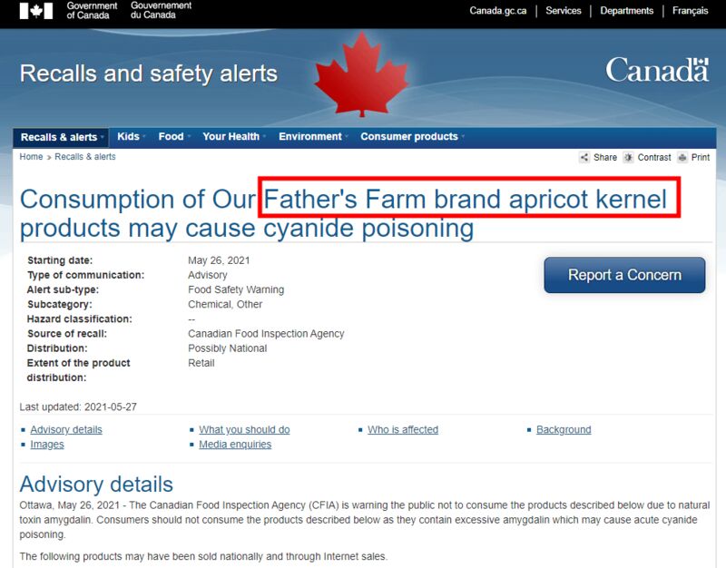
Task: Click the Share icon
Action: (x=584, y=157)
